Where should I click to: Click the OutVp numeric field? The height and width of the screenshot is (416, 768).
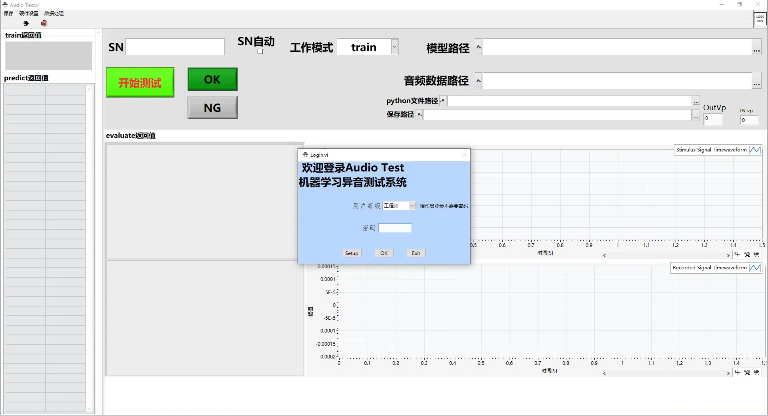pyautogui.click(x=713, y=119)
